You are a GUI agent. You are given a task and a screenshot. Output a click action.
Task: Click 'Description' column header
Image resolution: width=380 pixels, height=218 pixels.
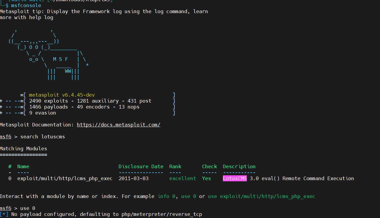coord(239,166)
